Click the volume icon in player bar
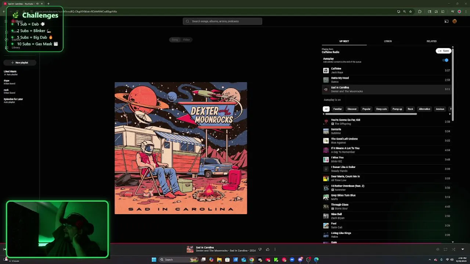 click(x=437, y=249)
